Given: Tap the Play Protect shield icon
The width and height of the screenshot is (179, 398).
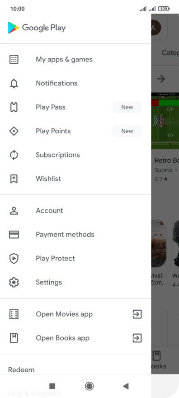Looking at the screenshot, I should pyautogui.click(x=14, y=258).
